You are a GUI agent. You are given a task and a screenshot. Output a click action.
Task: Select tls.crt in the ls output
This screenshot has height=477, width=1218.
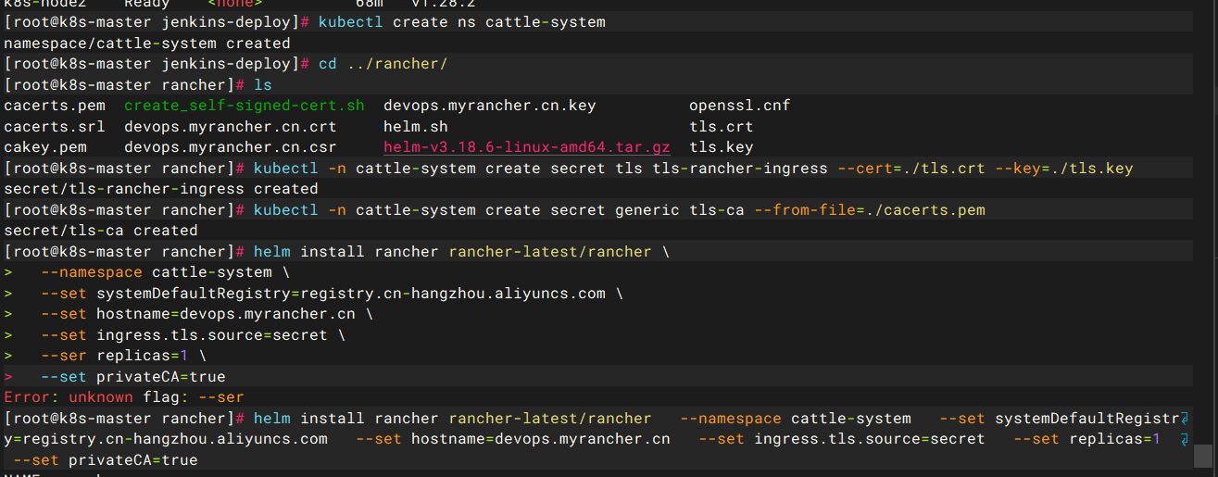pyautogui.click(x=722, y=127)
